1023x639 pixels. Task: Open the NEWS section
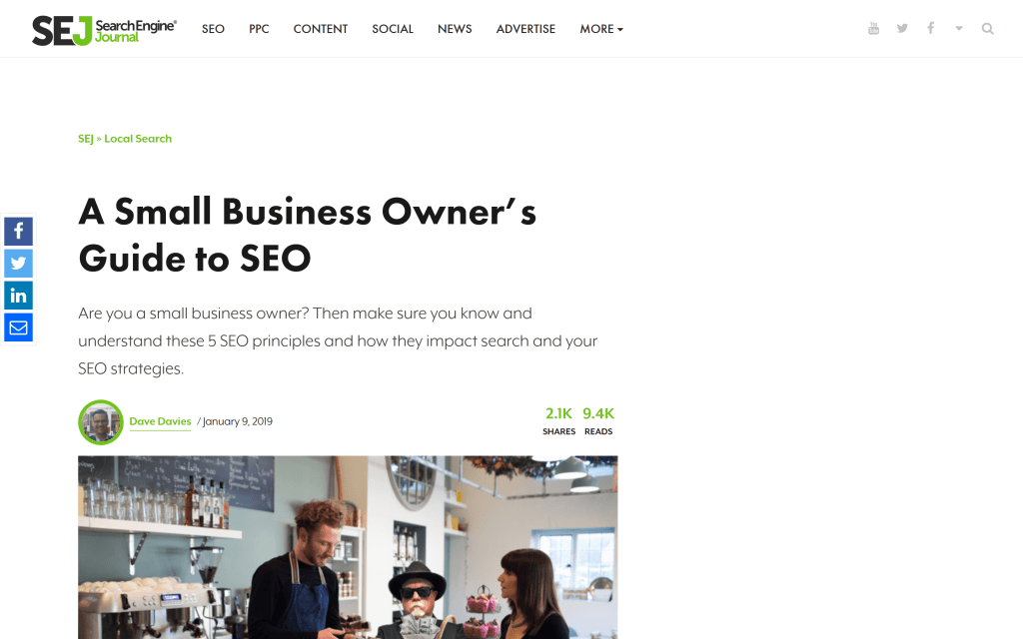(x=455, y=29)
